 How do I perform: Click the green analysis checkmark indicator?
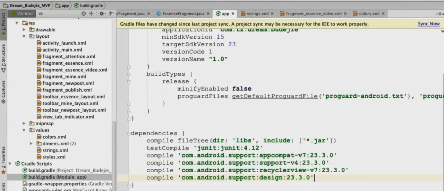[442, 31]
